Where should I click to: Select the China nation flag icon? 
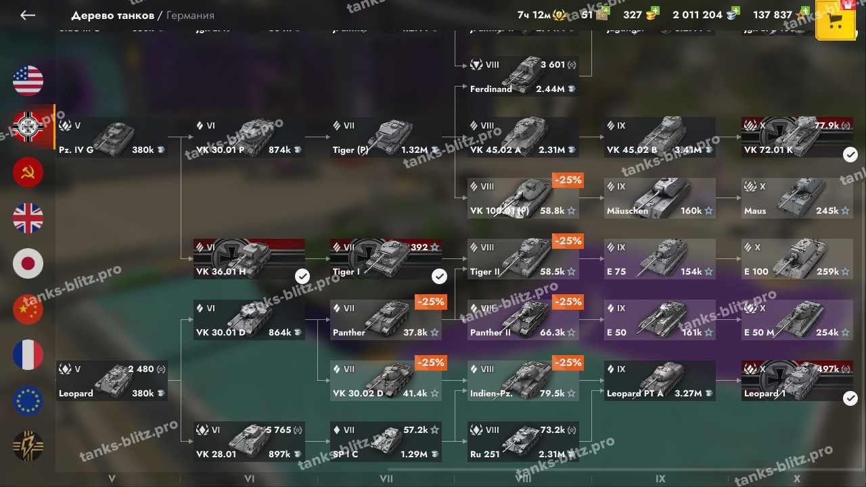point(28,310)
